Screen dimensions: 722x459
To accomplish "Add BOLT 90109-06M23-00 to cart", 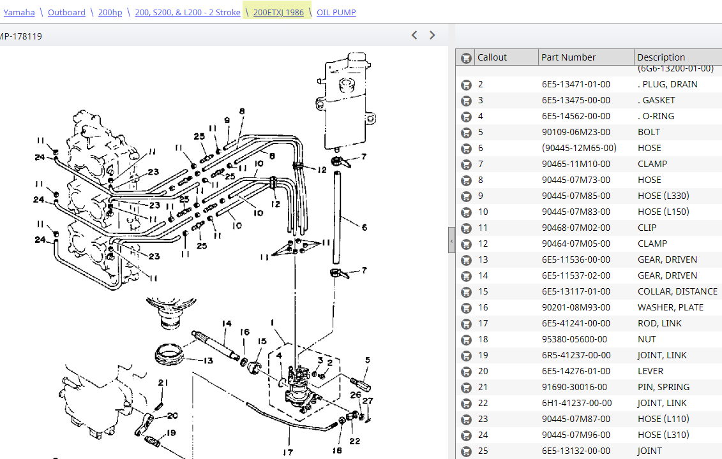I will click(466, 133).
